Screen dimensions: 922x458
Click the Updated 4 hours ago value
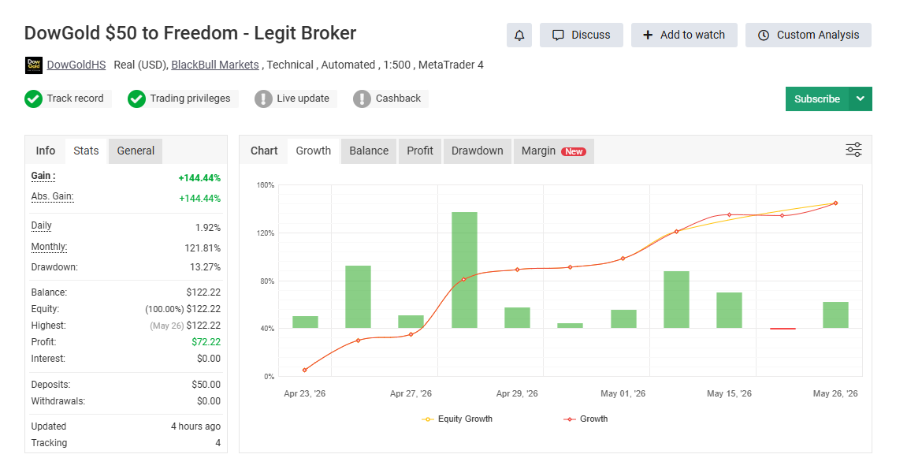pyautogui.click(x=195, y=426)
